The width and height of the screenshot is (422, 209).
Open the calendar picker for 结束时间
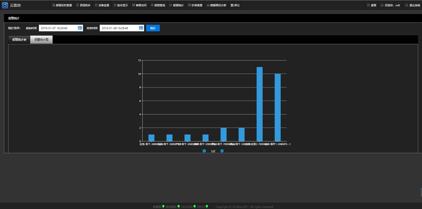(x=141, y=28)
